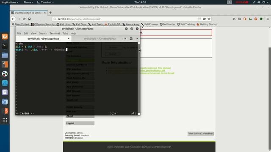Screen dimensions: 271x152
Task: Open terminal from the dock
Action: coord(5,46)
